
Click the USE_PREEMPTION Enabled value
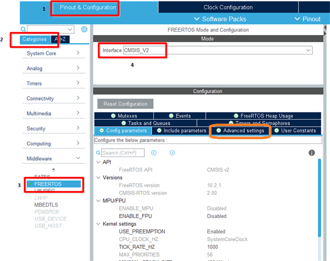pos(216,232)
